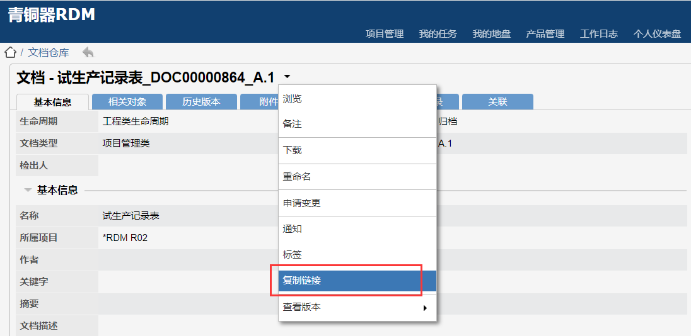
Task: Choose 申请变更 from menu
Action: [357, 203]
